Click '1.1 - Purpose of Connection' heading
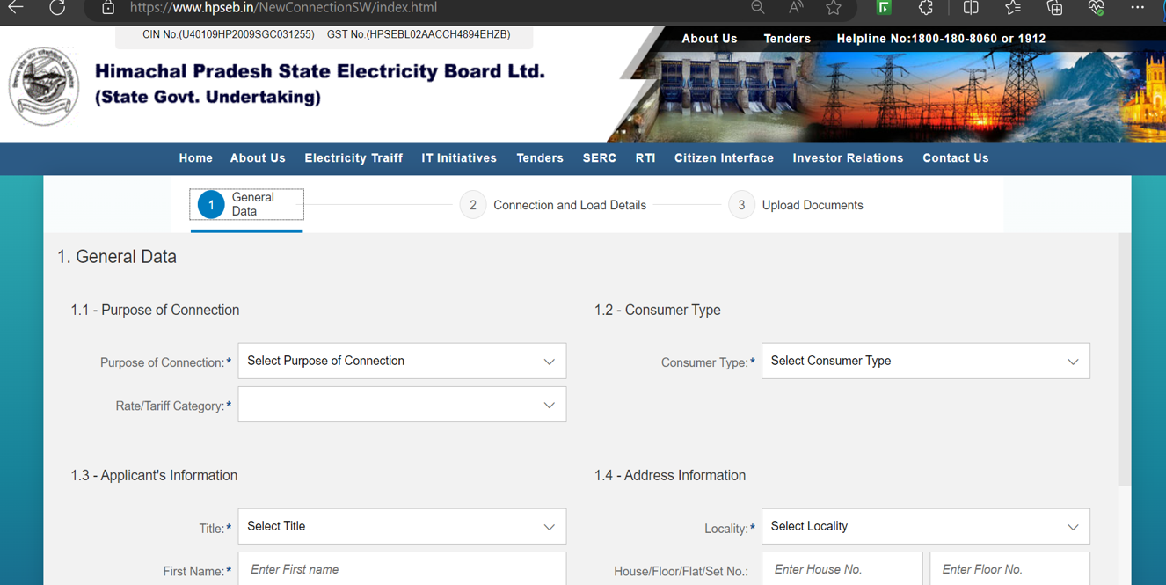The image size is (1166, 585). (x=155, y=310)
